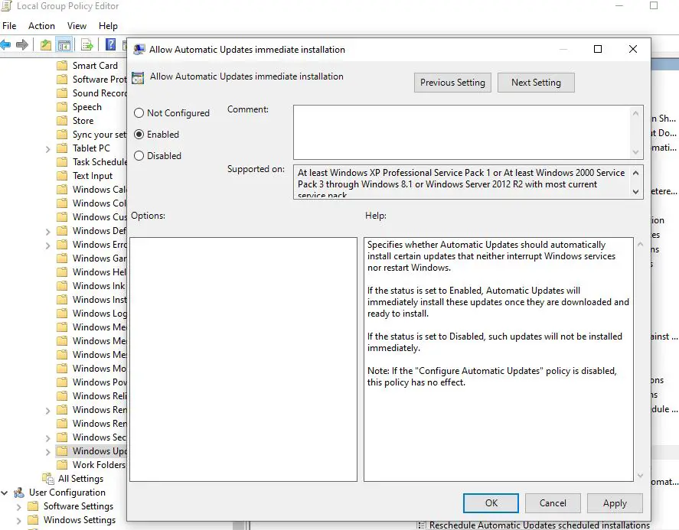The width and height of the screenshot is (679, 530).
Task: Select the Enabled radio button
Action: (139, 135)
